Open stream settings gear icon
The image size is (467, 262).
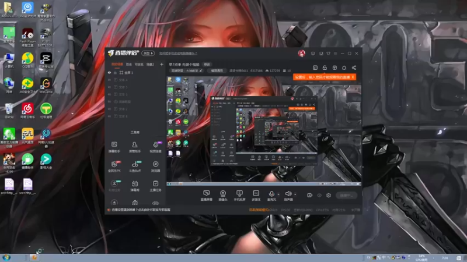click(x=329, y=195)
